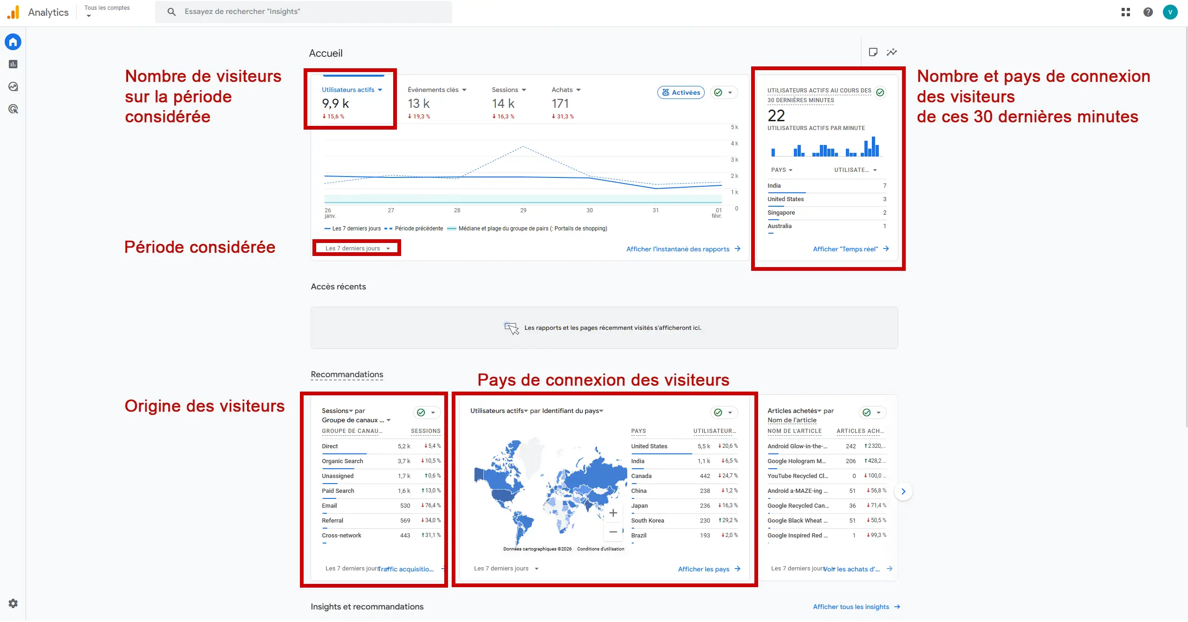This screenshot has width=1188, height=622.
Task: Click the share/note icon beside insights icon
Action: [x=873, y=52]
